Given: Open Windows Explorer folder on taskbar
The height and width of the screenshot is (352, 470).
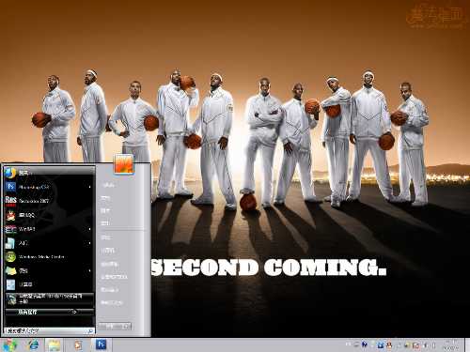Looking at the screenshot, I should (55, 344).
